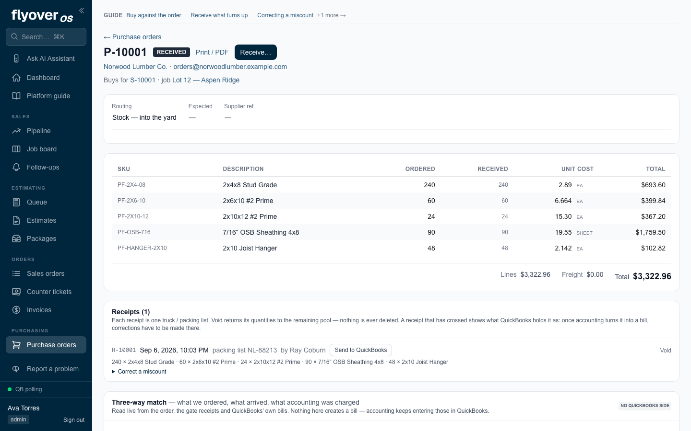The height and width of the screenshot is (431, 691).
Task: Click SKU PF-OSB-716
Action: (x=134, y=232)
